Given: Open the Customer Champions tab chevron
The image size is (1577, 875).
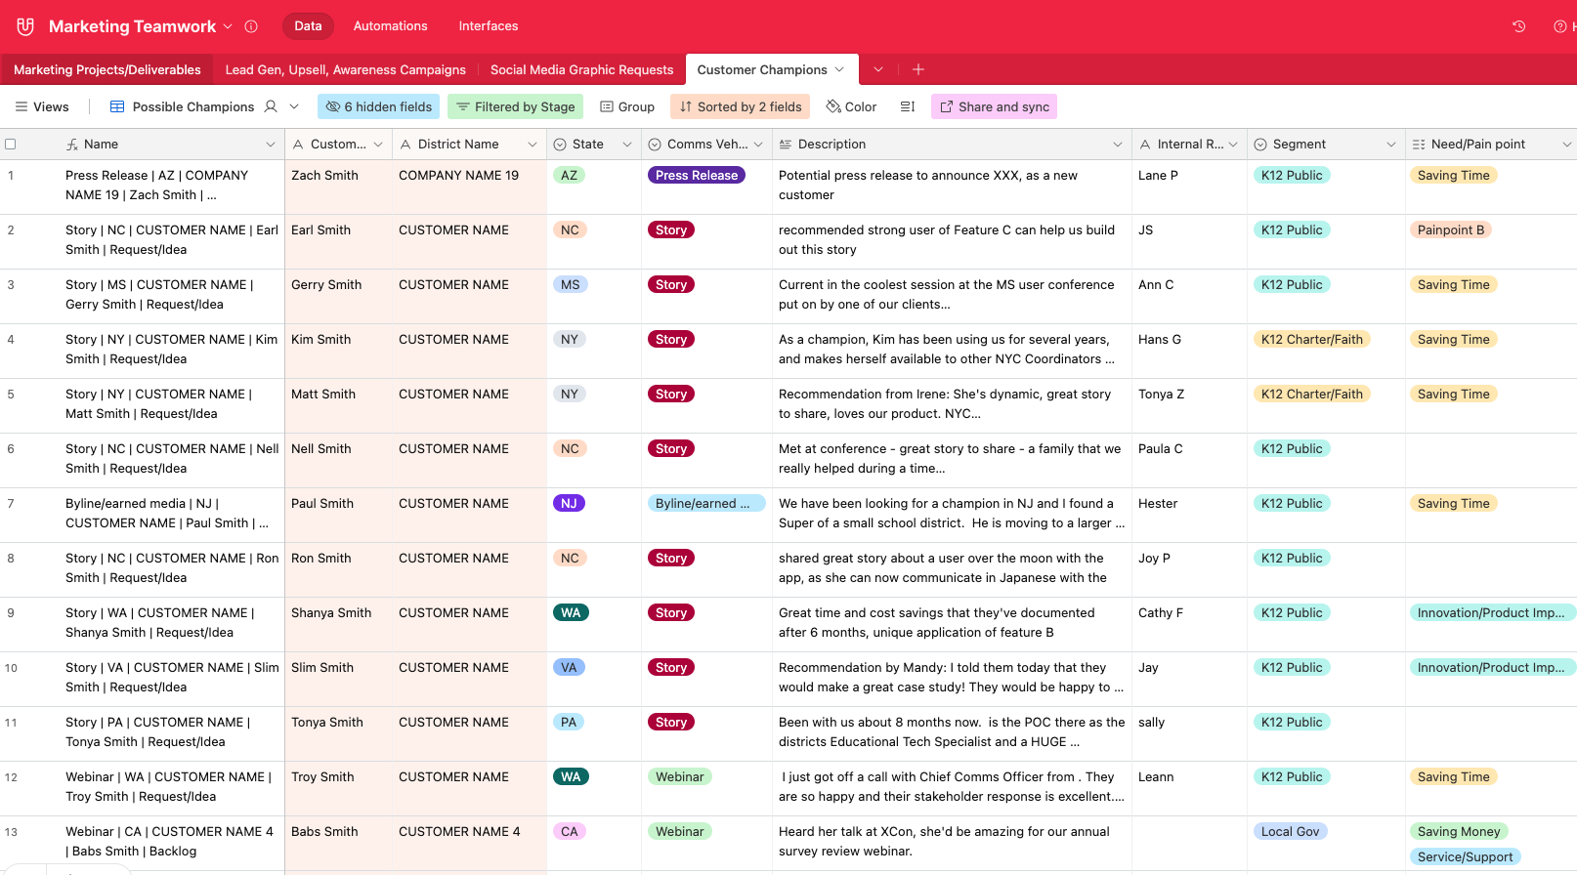Looking at the screenshot, I should pyautogui.click(x=839, y=69).
